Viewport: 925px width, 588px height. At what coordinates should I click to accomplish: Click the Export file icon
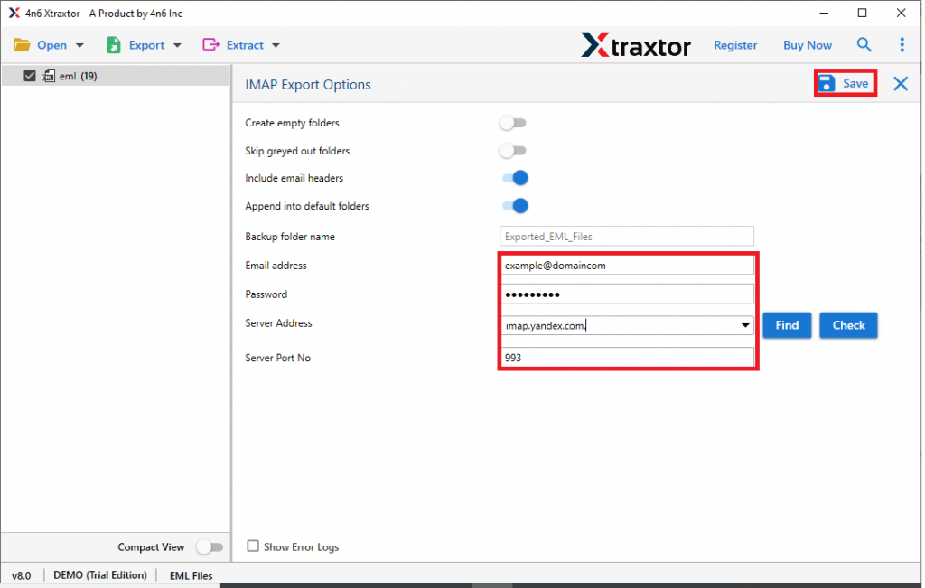point(114,45)
